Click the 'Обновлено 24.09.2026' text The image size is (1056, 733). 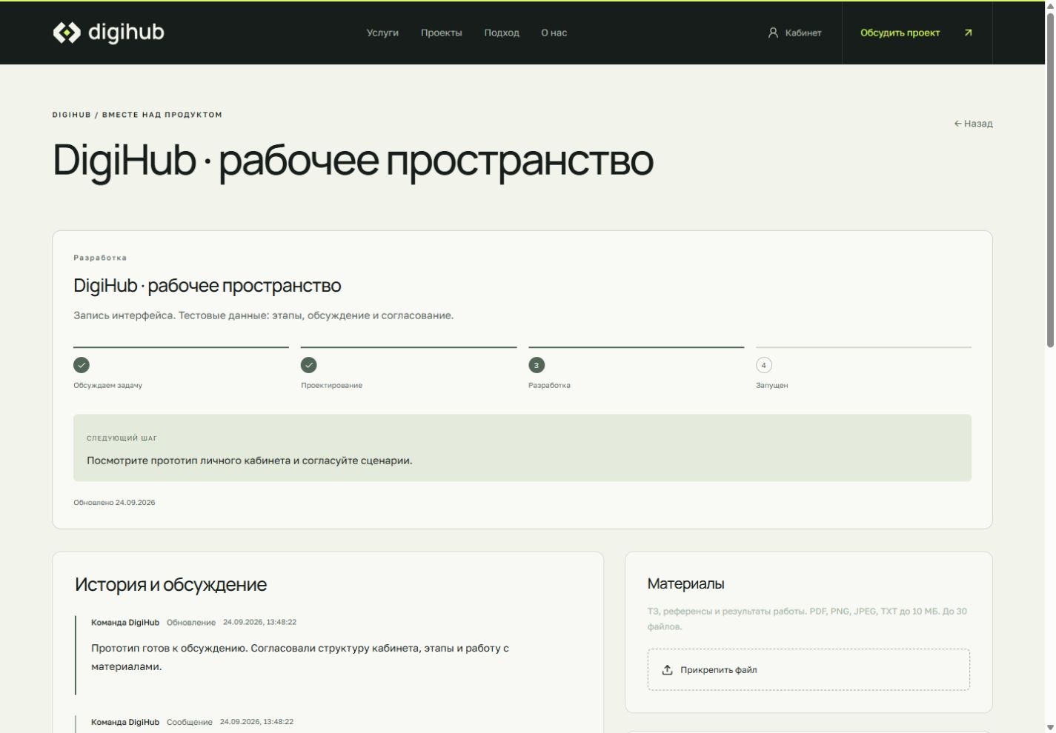[x=114, y=503]
